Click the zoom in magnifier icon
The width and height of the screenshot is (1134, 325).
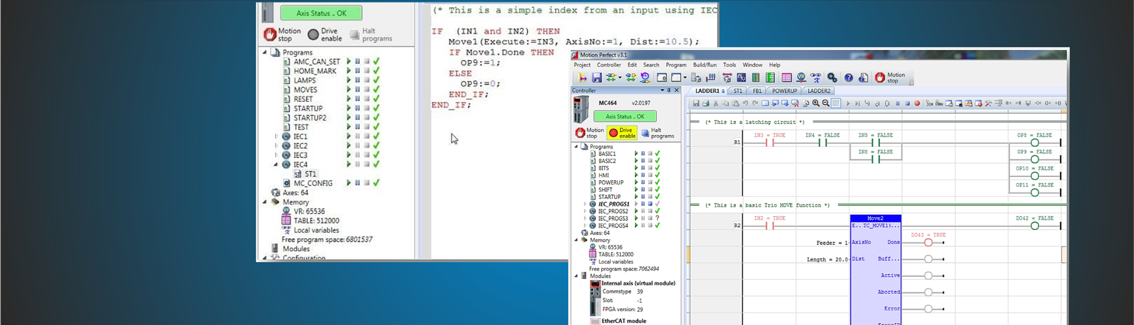(816, 103)
